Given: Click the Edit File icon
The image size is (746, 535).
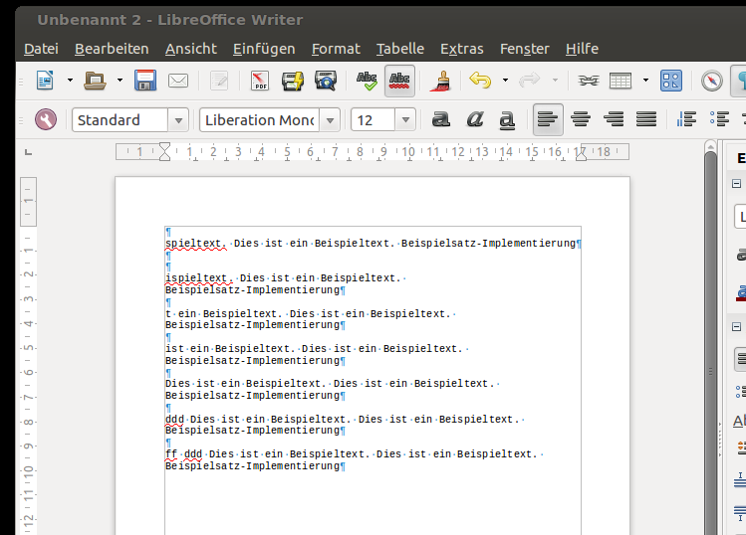Looking at the screenshot, I should (x=219, y=81).
